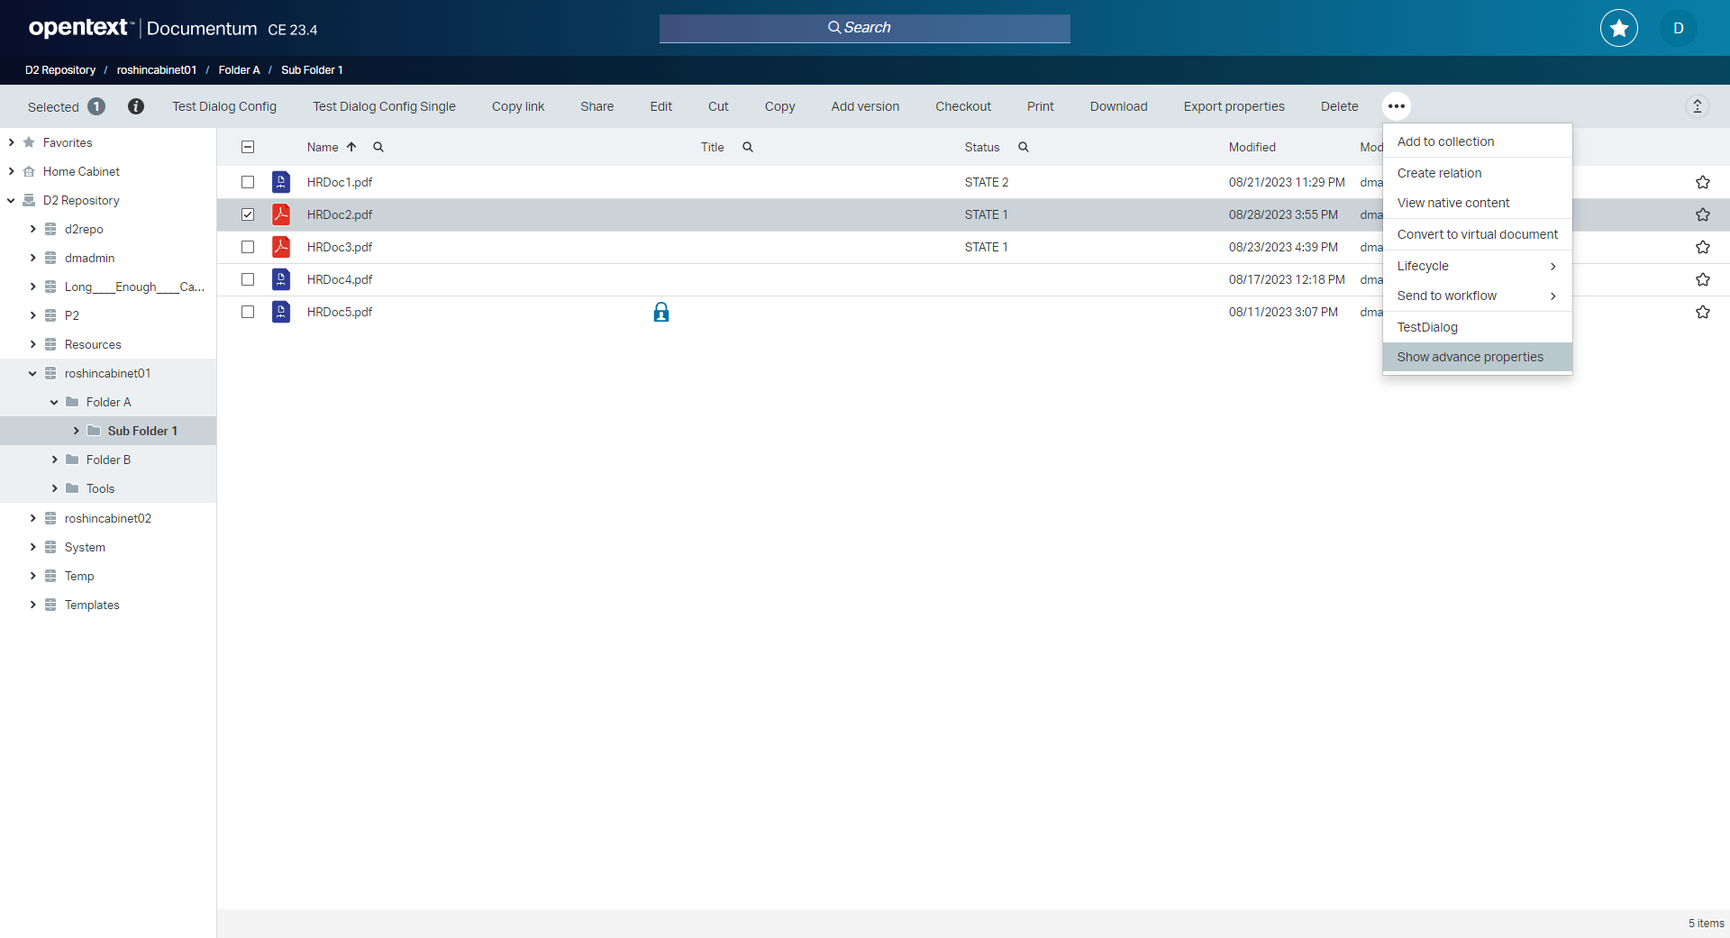Expand the dmadmin cabinet node
The image size is (1730, 938).
point(32,258)
